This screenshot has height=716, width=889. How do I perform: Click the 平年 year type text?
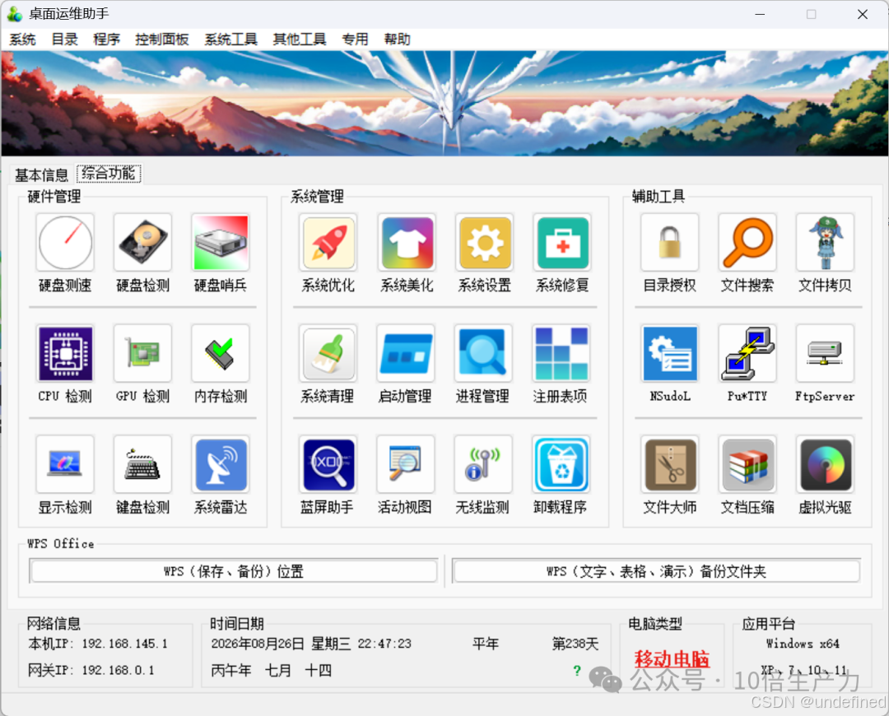click(x=486, y=644)
